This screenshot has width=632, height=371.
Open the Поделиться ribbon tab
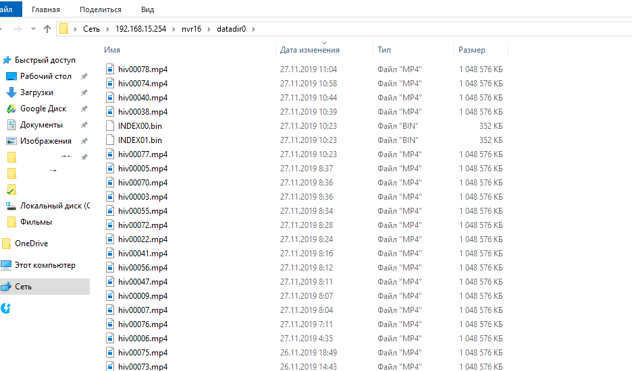tap(101, 9)
